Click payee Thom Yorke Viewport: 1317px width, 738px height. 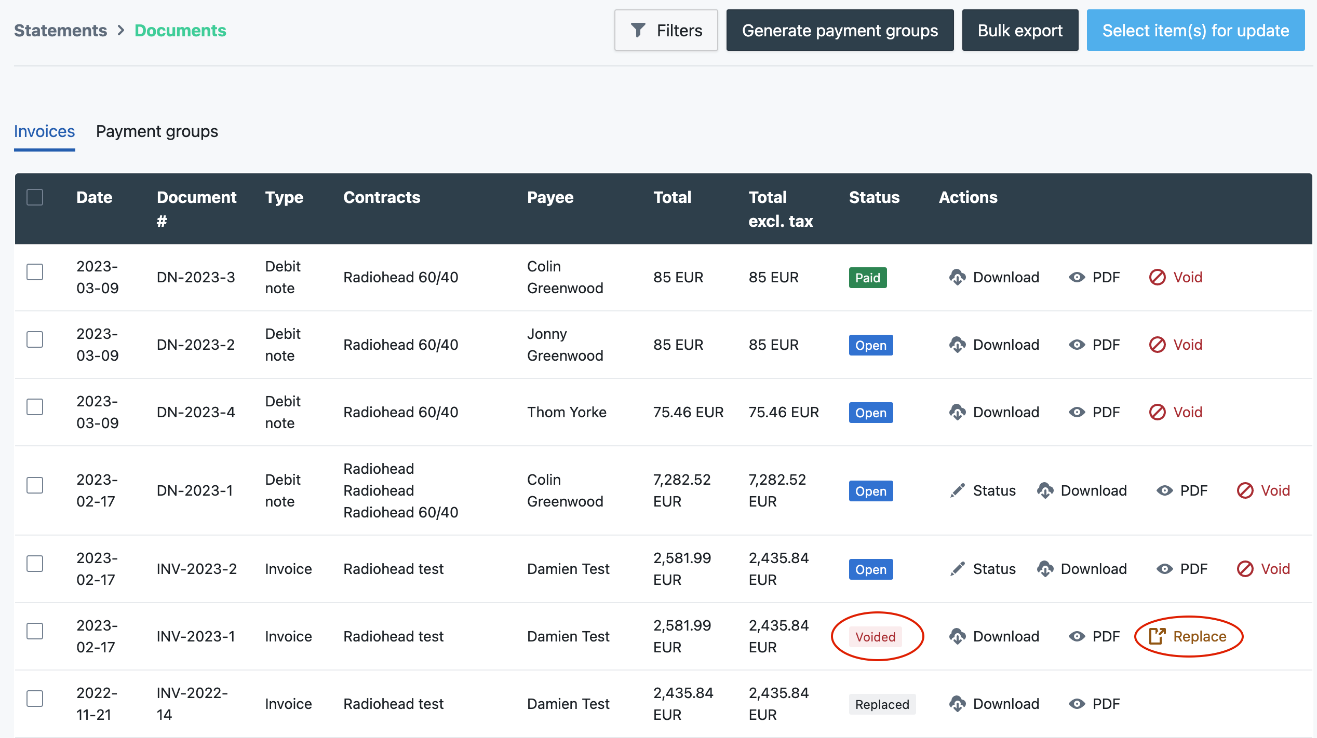click(x=567, y=412)
